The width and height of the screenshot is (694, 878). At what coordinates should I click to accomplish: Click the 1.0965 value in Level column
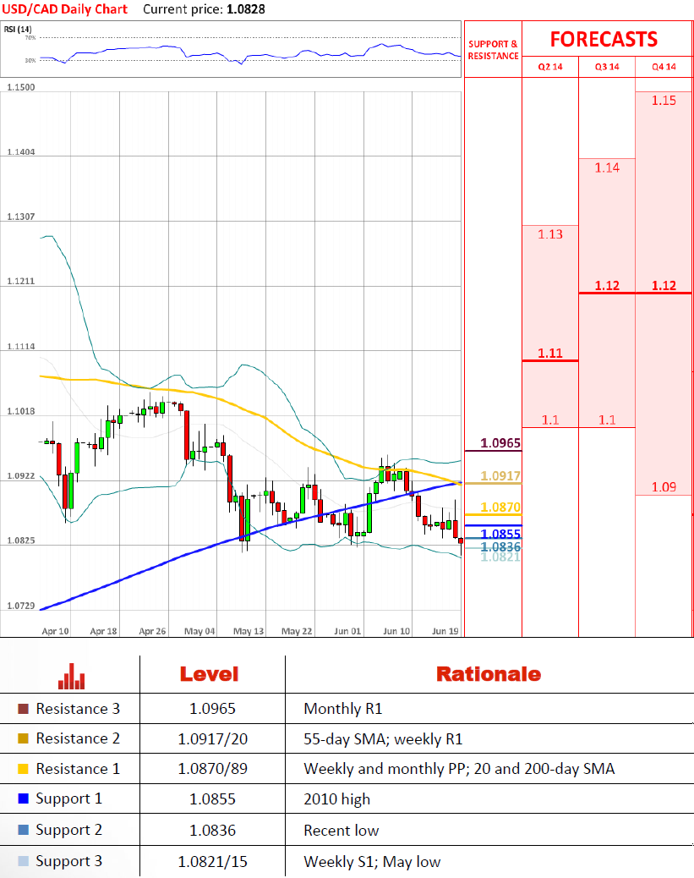(x=213, y=709)
